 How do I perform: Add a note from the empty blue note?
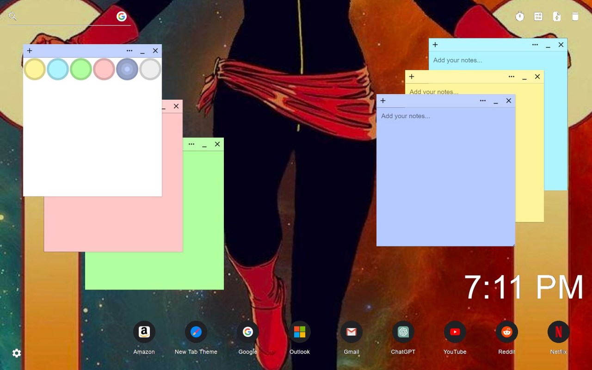click(383, 101)
